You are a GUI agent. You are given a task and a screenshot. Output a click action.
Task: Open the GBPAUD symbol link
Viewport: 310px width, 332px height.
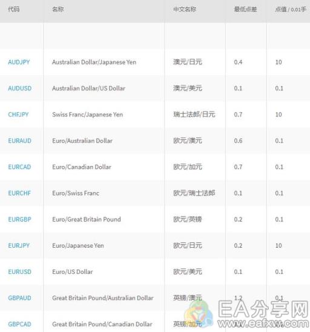click(20, 298)
